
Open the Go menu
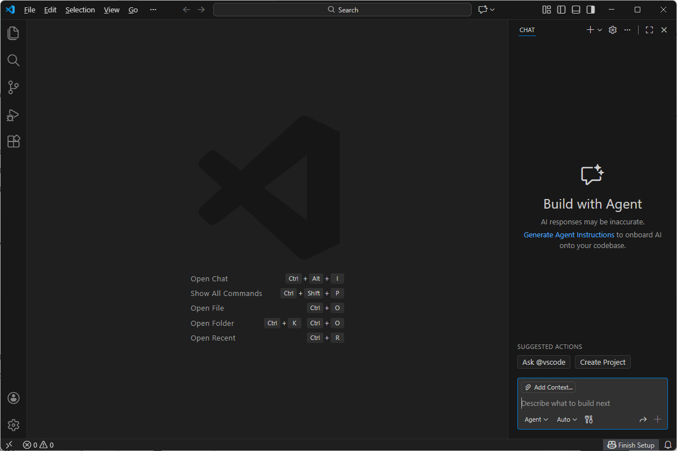[x=133, y=10]
